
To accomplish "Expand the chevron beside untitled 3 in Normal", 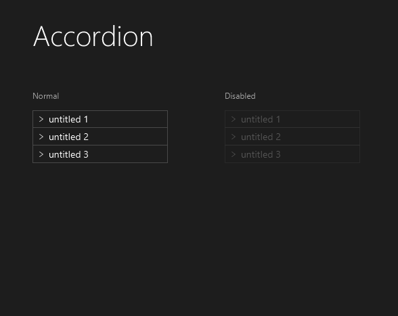I will coord(41,154).
